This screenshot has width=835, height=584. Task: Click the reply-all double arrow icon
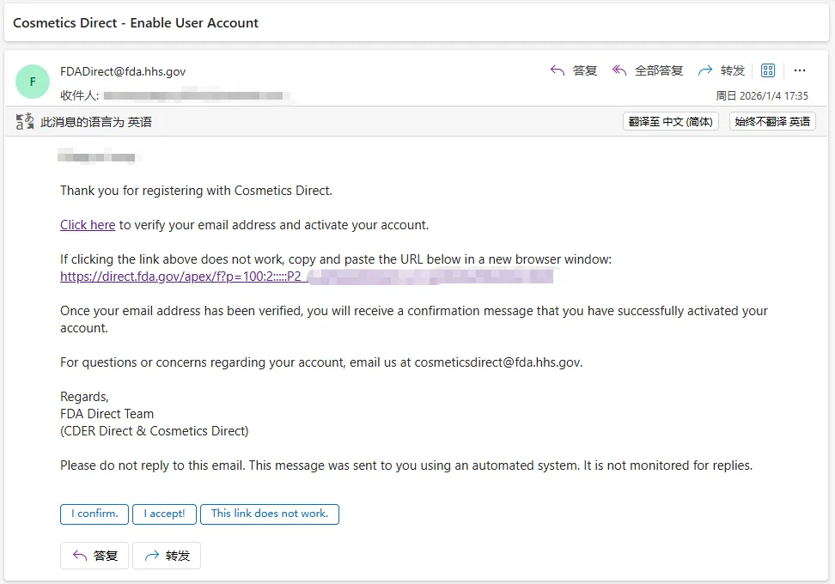(619, 70)
